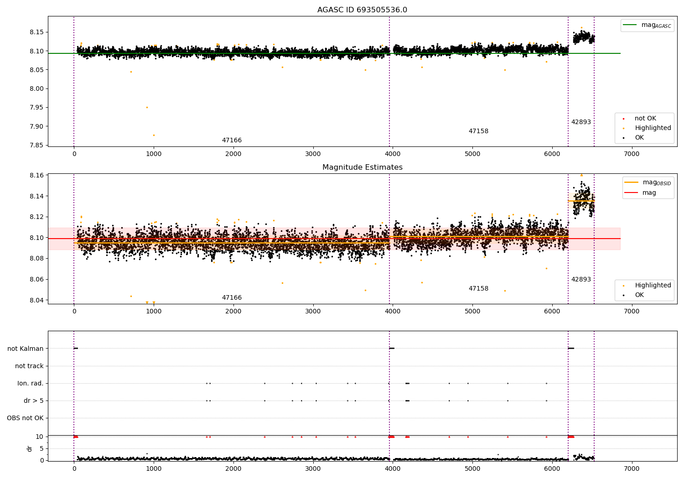Click y-tick 8.04 on middle panel
The width and height of the screenshot is (684, 479).
click(36, 301)
